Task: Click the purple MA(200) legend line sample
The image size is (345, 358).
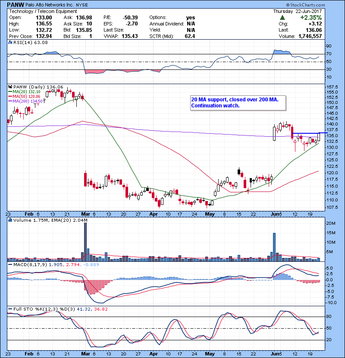Action: 10,101
